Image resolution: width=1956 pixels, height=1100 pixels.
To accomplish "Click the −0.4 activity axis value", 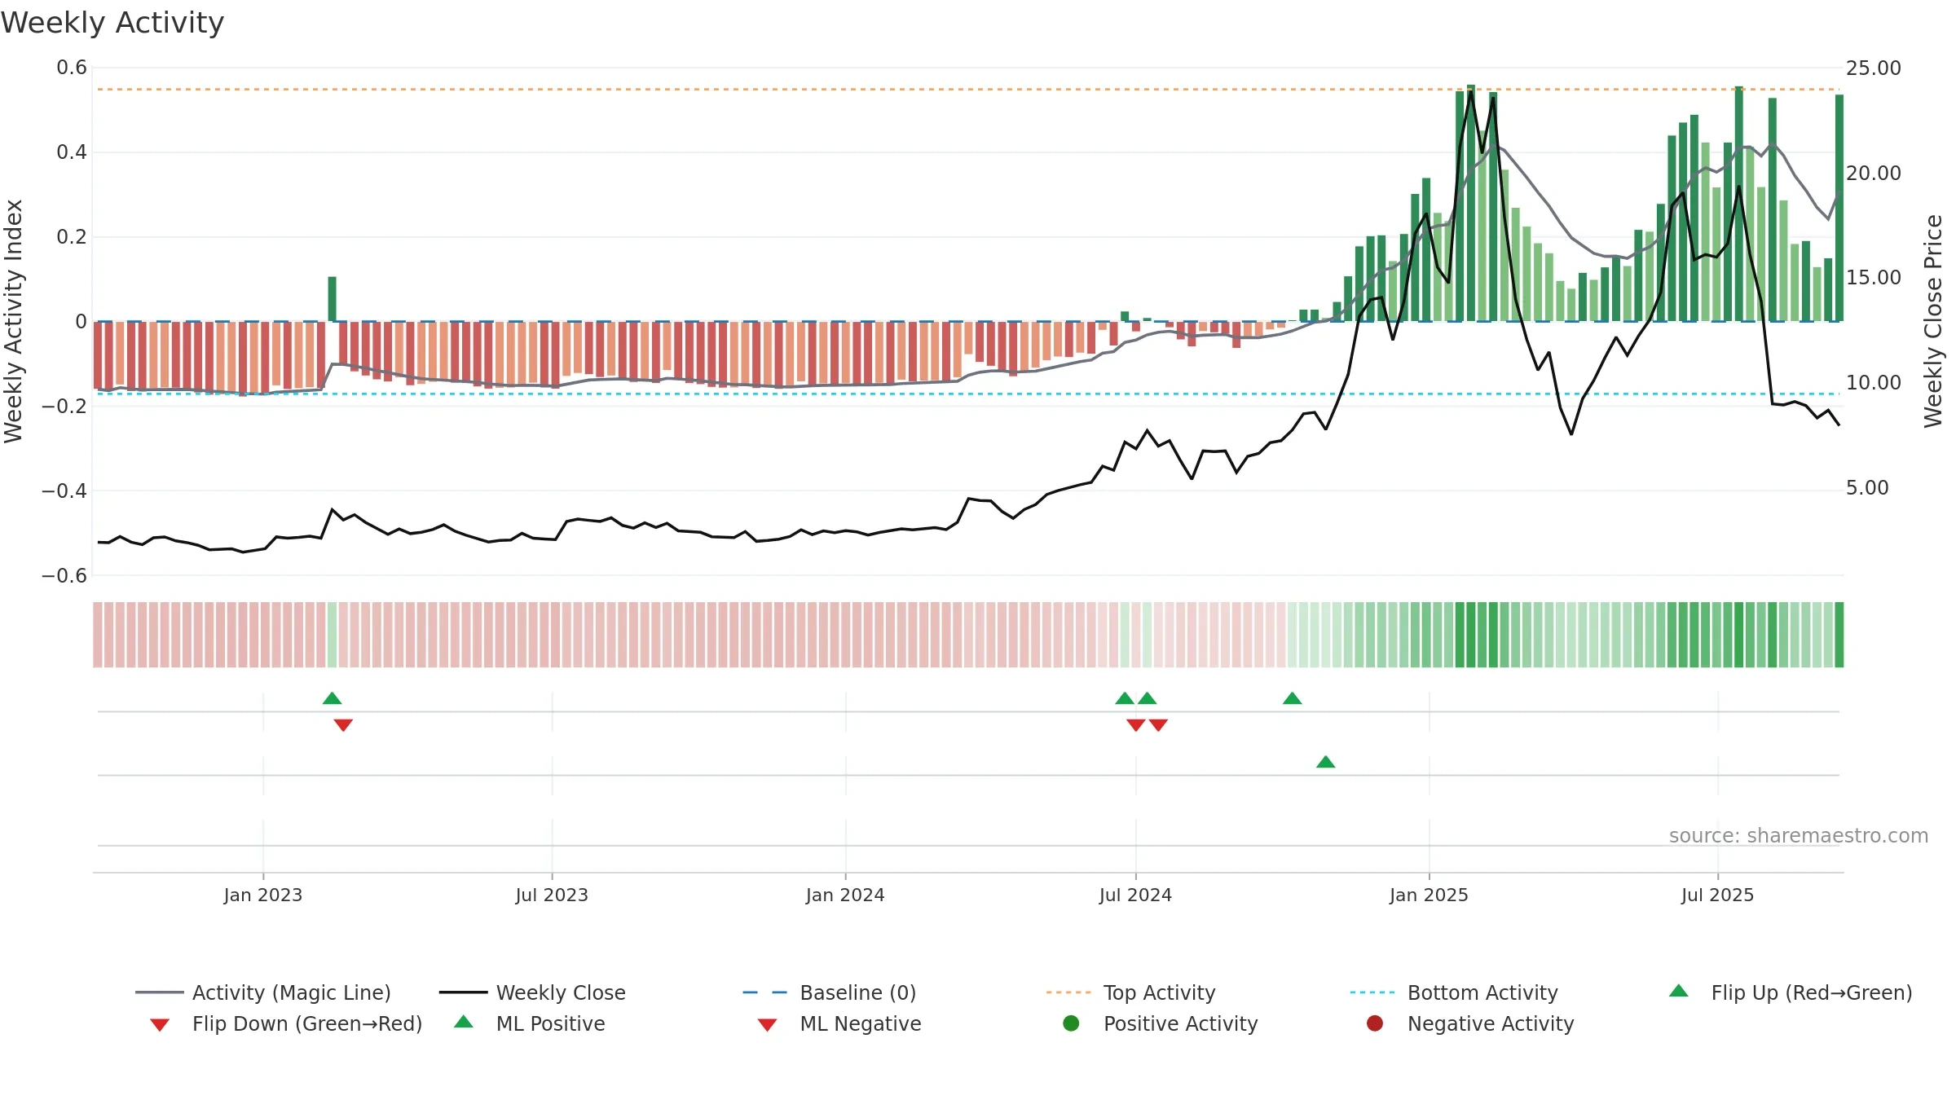I will (x=64, y=491).
